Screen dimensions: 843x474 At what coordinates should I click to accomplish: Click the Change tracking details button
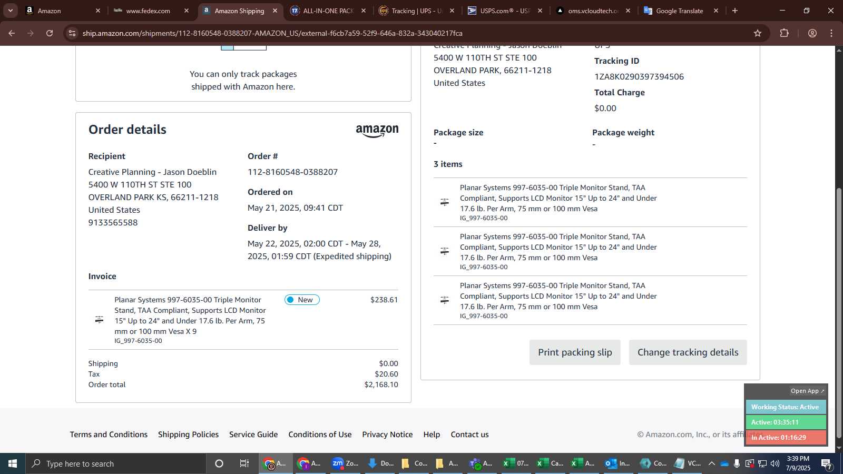coord(688,352)
